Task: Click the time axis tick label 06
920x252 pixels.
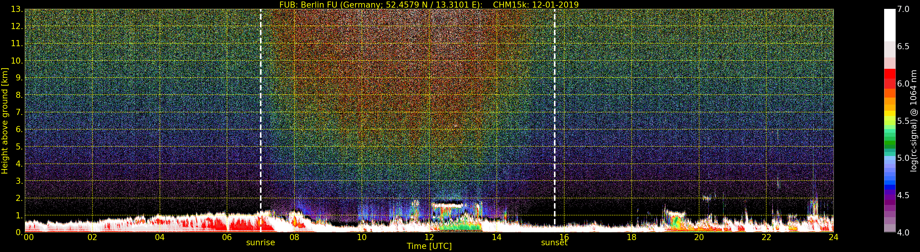Action: tap(227, 237)
